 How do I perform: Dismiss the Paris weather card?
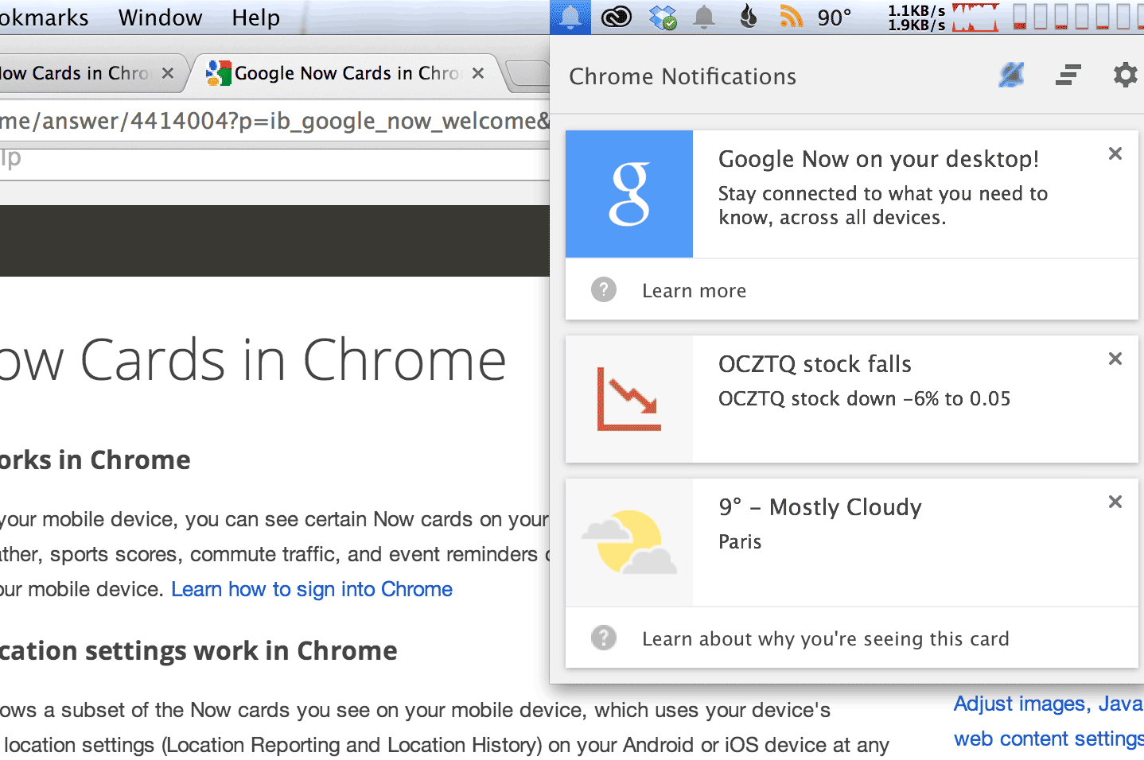1115,502
